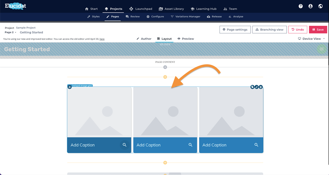
Task: Go to the Release sub-tab
Action: click(214, 16)
